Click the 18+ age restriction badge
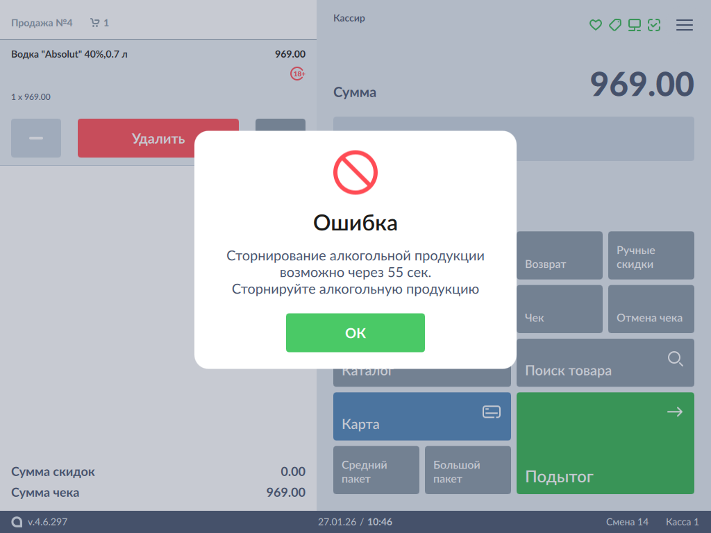Image resolution: width=711 pixels, height=533 pixels. (x=298, y=74)
